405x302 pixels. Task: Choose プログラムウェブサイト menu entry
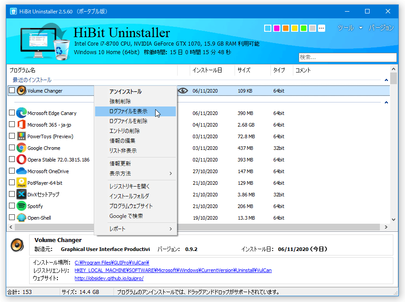click(x=135, y=206)
